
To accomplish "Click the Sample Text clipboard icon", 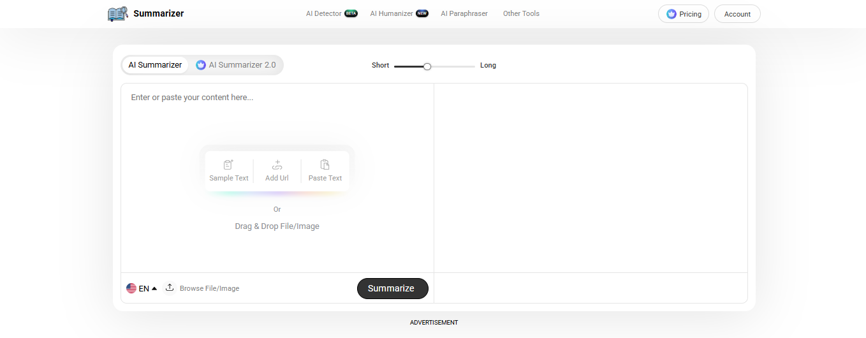I will point(229,165).
